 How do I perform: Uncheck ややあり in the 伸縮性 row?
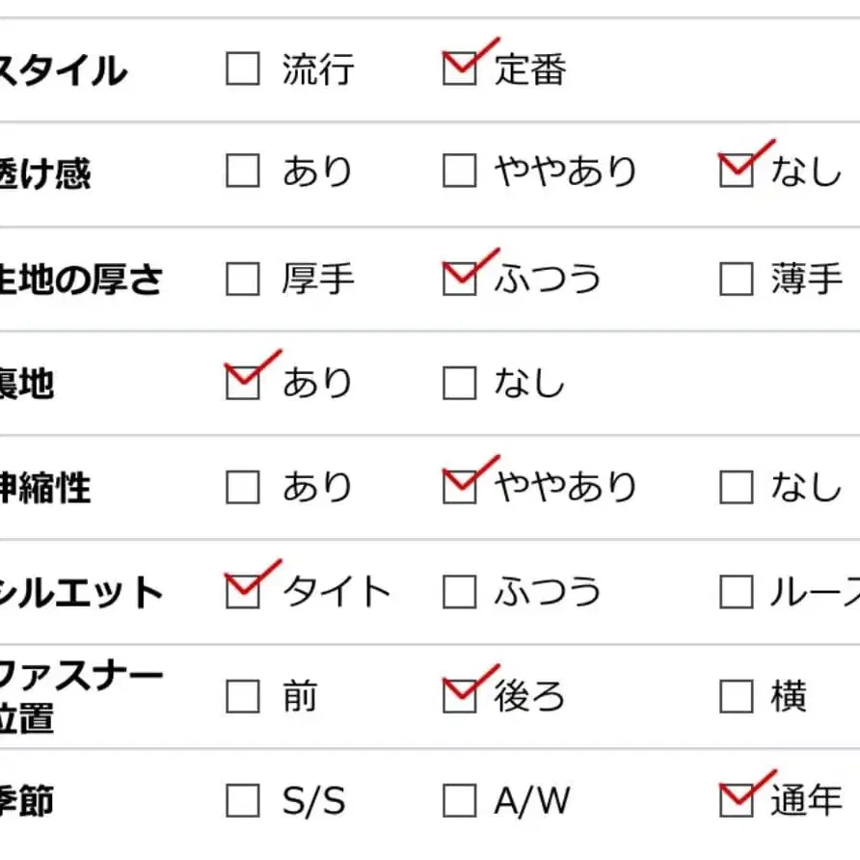click(460, 488)
